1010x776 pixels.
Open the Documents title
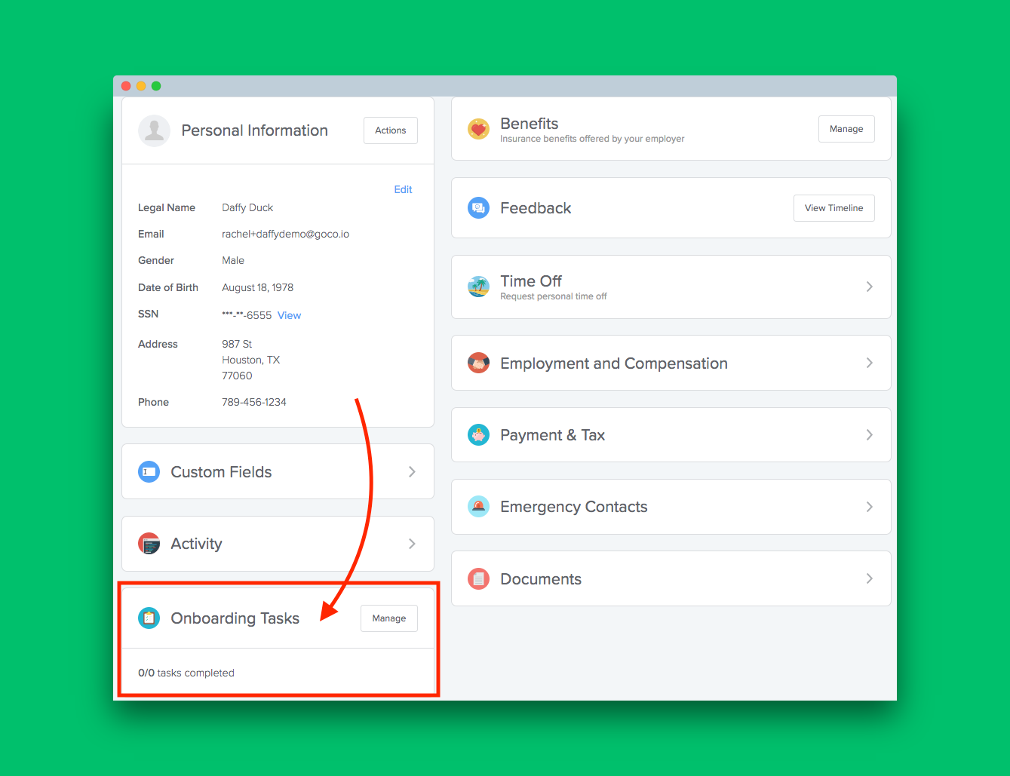541,579
